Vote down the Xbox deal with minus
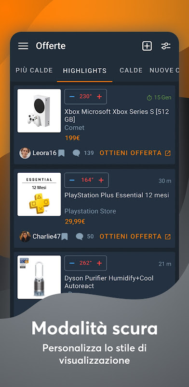This screenshot has width=189, height=387. [x=72, y=97]
